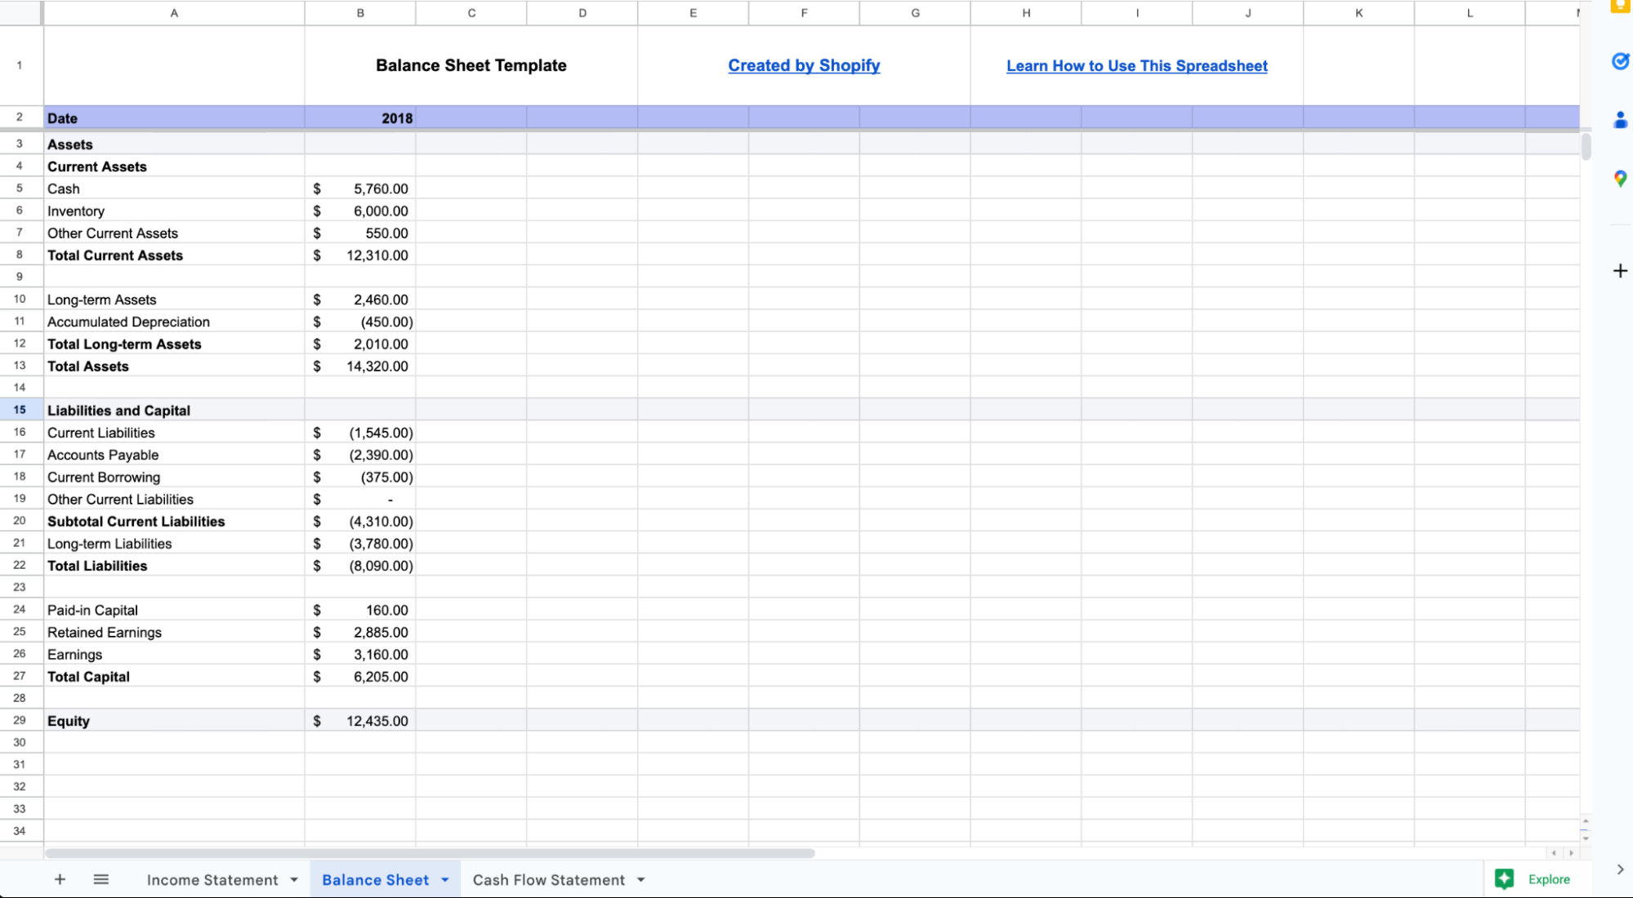This screenshot has width=1633, height=898.
Task: Open the Created by Shopify link
Action: click(804, 65)
